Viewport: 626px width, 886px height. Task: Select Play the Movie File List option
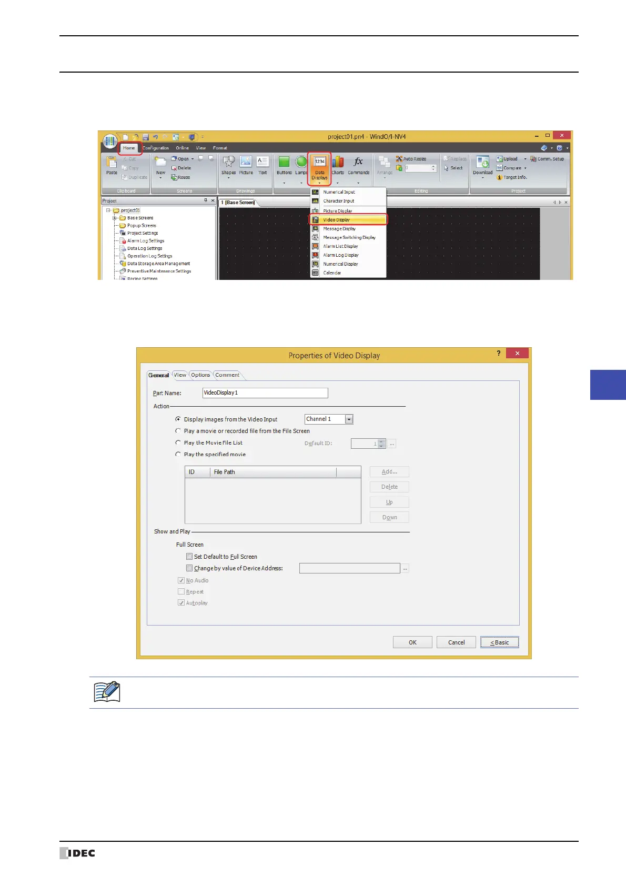tap(178, 442)
